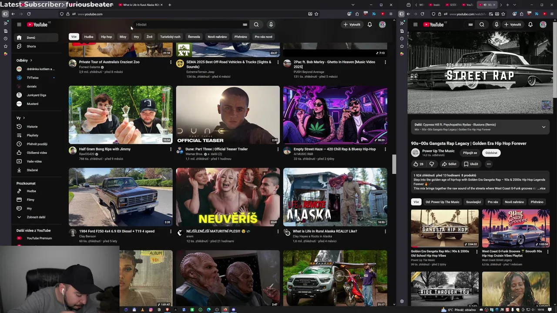557x313 pixels.
Task: Open the YouTube guide hamburger menu in left window
Action: tap(19, 24)
